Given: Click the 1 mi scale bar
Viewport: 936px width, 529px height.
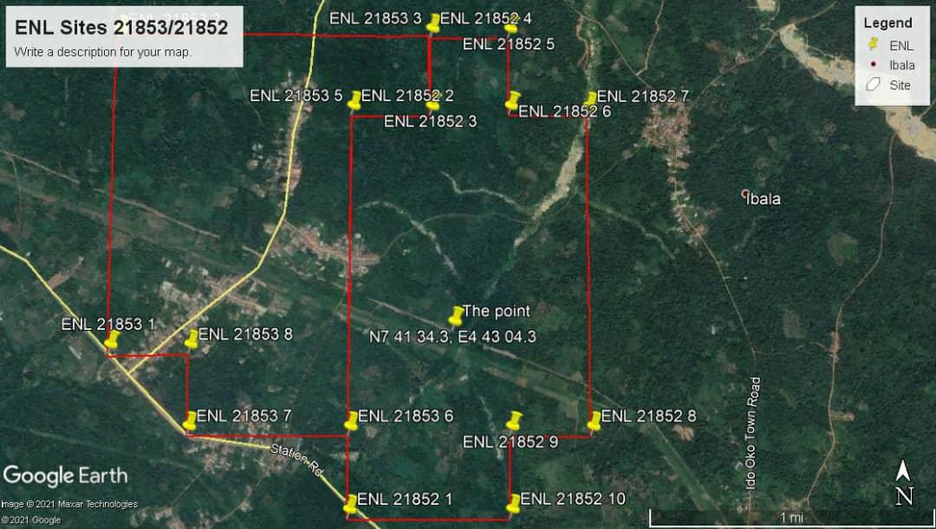Looking at the screenshot, I should [x=790, y=518].
